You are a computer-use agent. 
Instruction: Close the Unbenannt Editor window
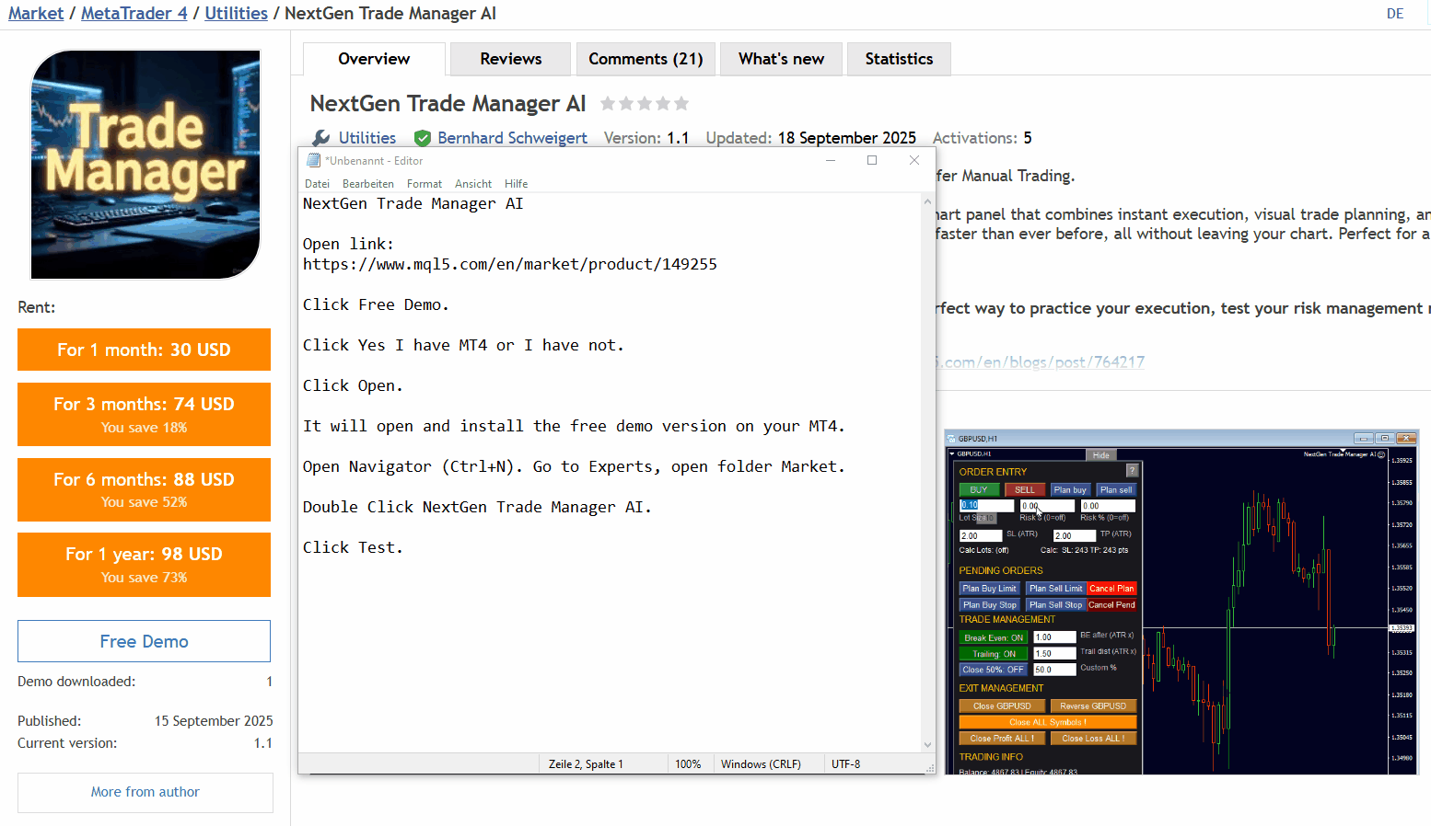click(914, 160)
